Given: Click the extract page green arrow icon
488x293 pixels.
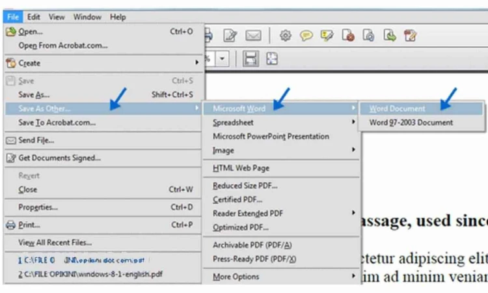Looking at the screenshot, I should tap(390, 36).
